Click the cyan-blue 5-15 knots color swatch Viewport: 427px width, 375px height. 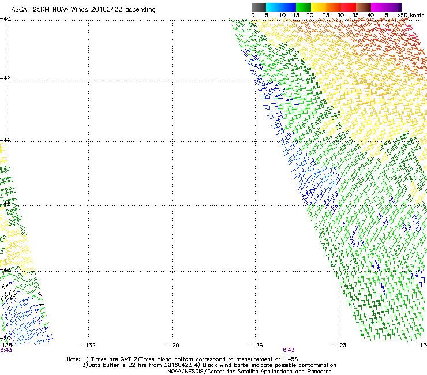281,7
